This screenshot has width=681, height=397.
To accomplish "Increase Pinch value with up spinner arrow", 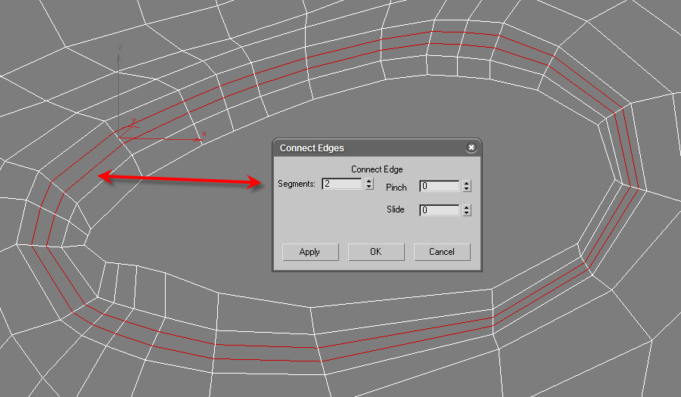I will (x=467, y=184).
